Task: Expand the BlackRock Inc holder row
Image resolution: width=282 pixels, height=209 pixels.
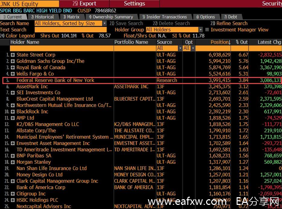Action: (13, 112)
